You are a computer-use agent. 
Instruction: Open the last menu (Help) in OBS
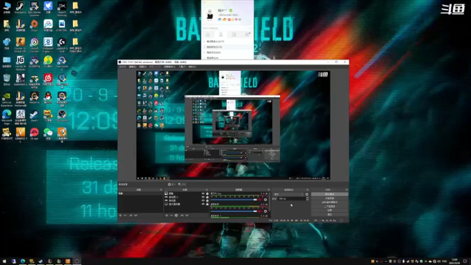(192, 67)
